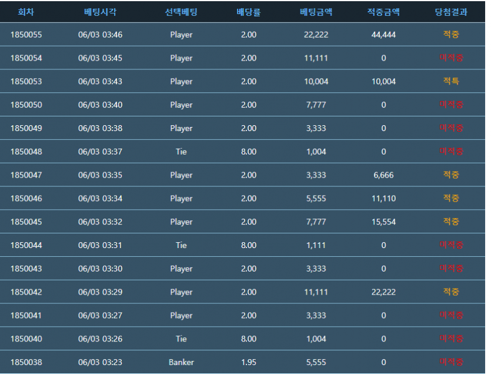The height and width of the screenshot is (375, 491).
Task: Click zero payout in round 1850041
Action: pyautogui.click(x=383, y=315)
